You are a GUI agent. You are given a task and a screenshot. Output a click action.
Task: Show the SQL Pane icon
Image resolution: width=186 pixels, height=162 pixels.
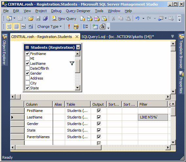(x=23, y=26)
